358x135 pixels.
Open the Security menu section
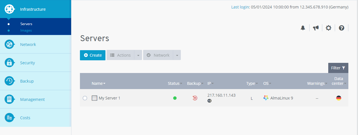(x=27, y=63)
